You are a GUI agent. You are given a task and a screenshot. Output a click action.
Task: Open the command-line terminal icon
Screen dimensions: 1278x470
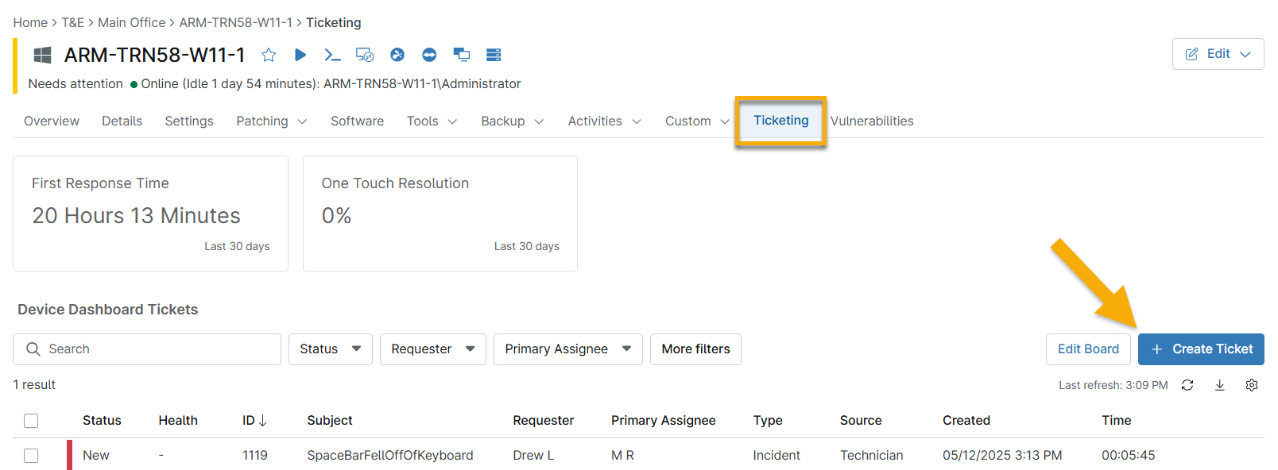(x=332, y=55)
